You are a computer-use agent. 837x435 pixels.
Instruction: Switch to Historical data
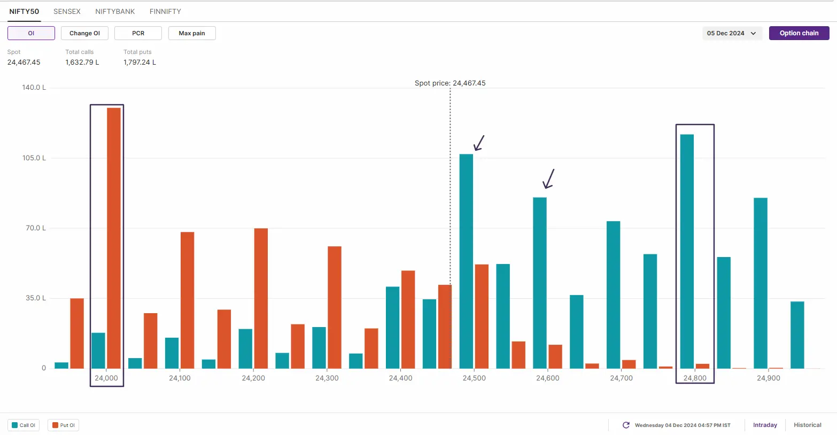pyautogui.click(x=807, y=425)
